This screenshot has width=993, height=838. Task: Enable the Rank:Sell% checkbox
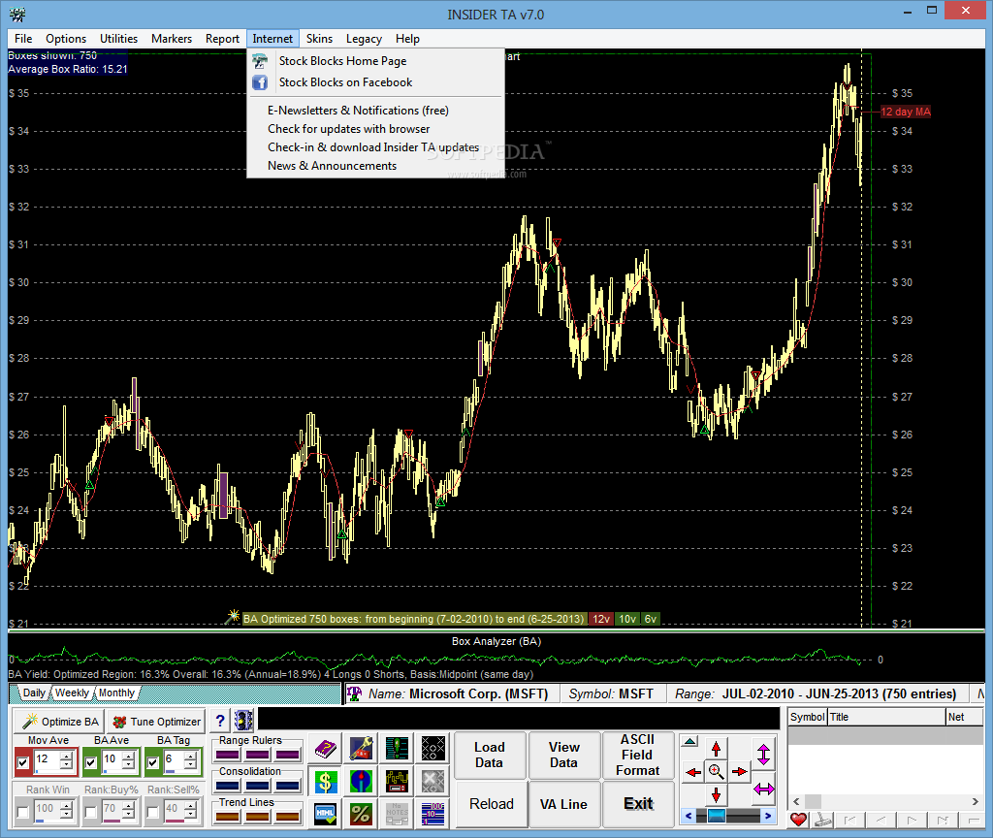tap(152, 812)
